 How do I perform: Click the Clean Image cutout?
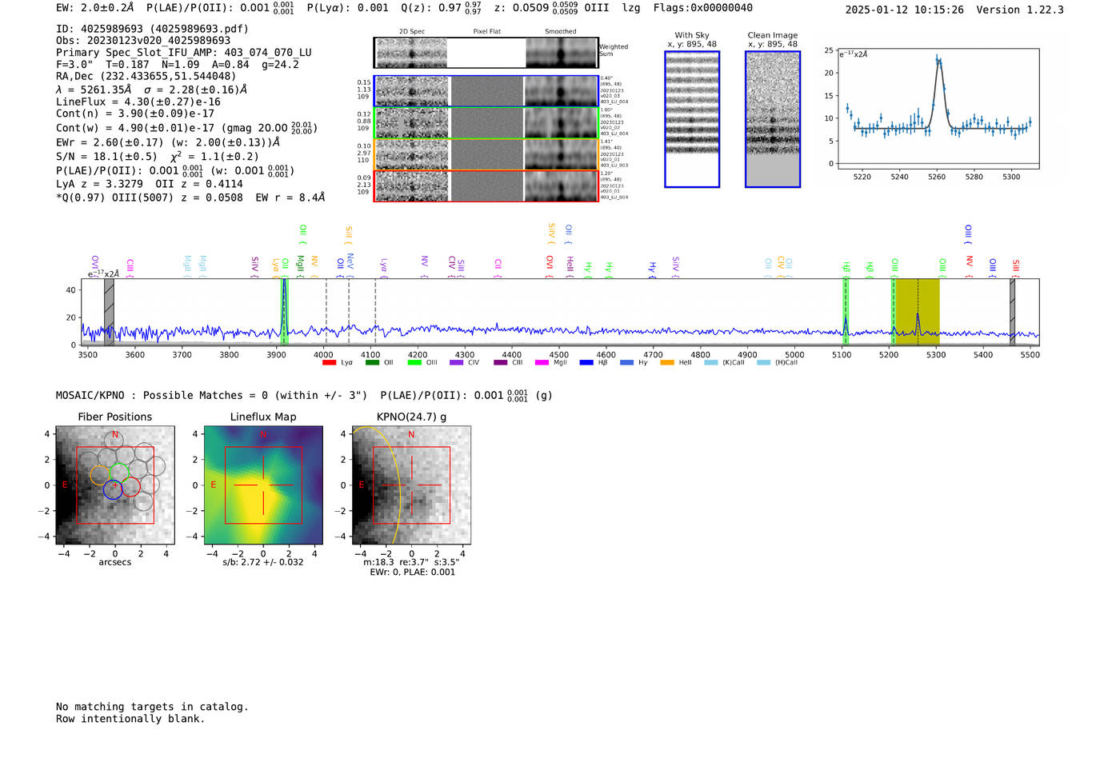point(773,119)
